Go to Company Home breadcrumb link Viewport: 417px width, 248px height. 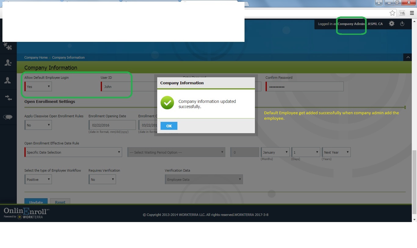36,57
